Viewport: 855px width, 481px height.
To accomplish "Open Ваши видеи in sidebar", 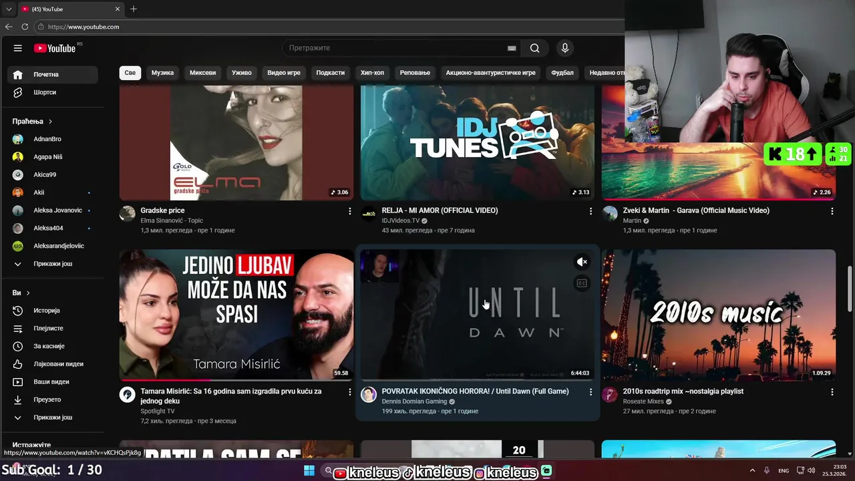I will coord(53,382).
